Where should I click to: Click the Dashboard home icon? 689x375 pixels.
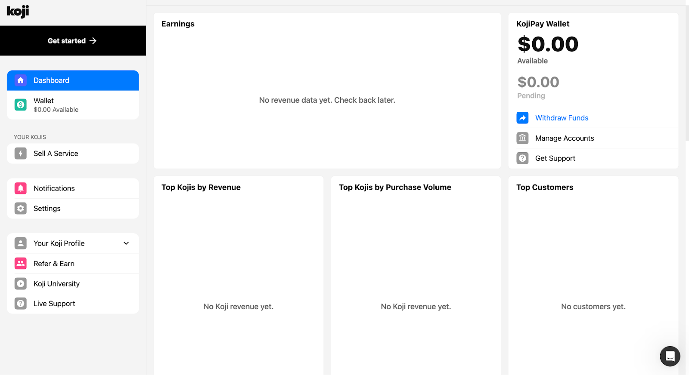(21, 80)
